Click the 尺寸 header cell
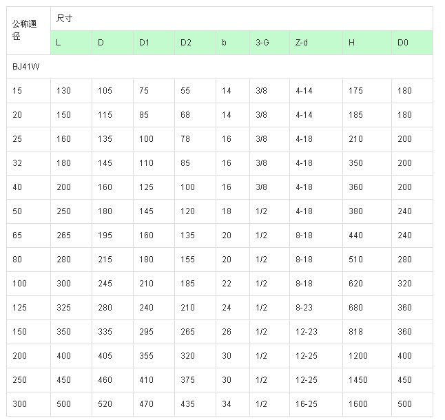This screenshot has width=445, height=420. tap(64, 19)
